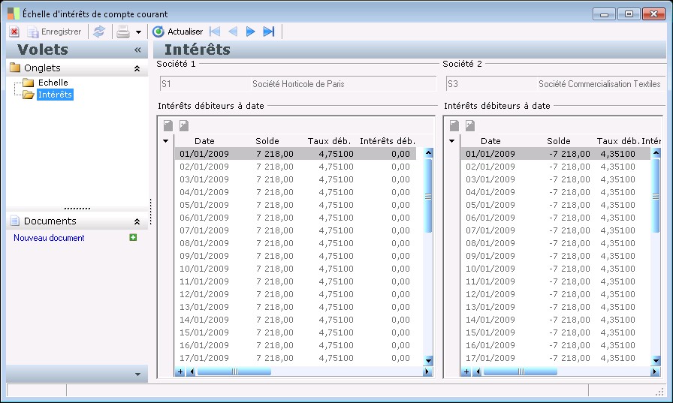Go to previous record arrow
The image size is (673, 403).
[233, 32]
